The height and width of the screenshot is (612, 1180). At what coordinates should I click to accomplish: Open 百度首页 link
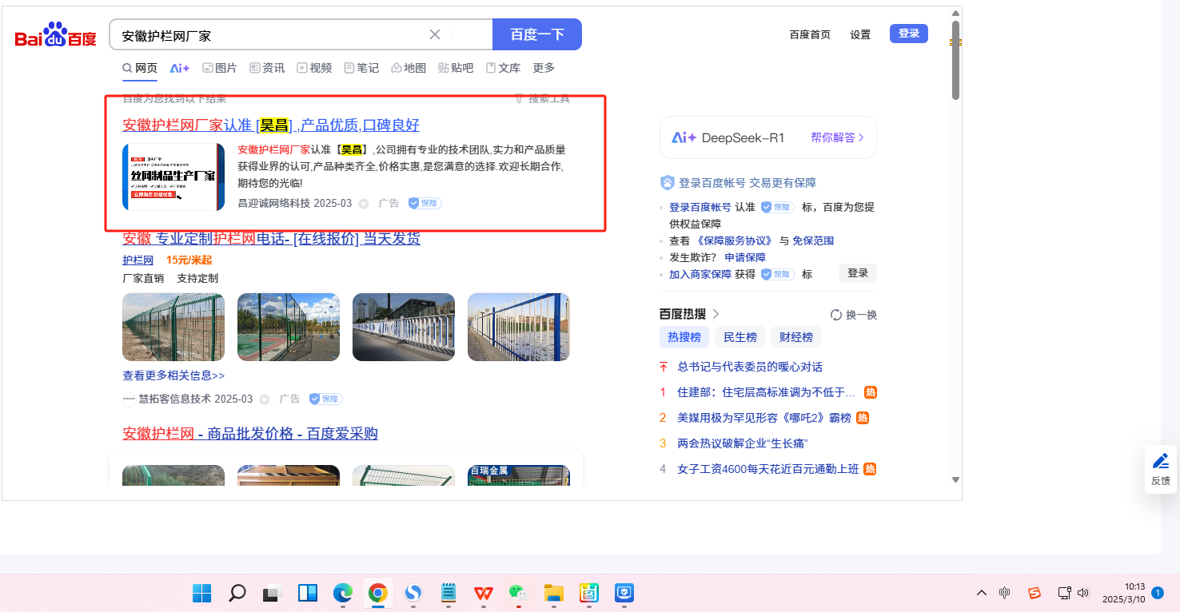[x=810, y=34]
